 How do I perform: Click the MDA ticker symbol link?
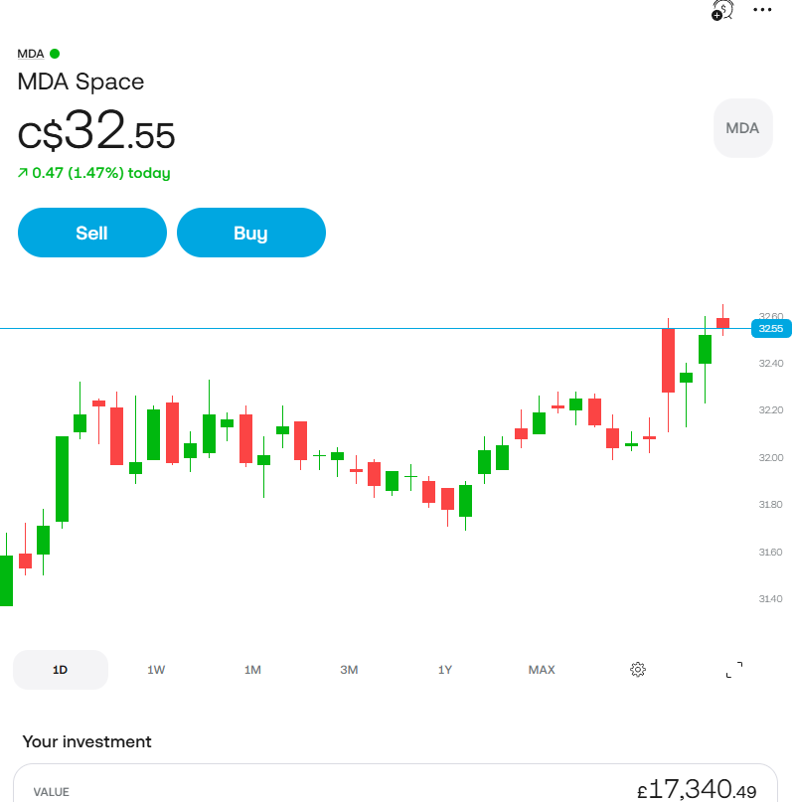(x=31, y=54)
